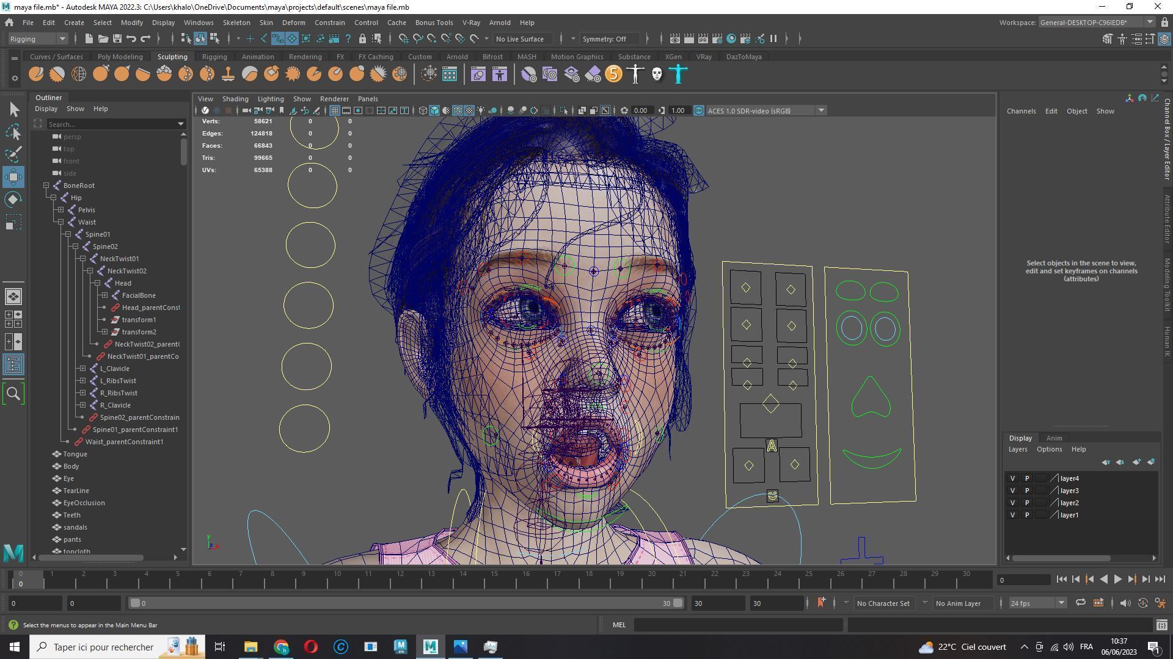Screen dimensions: 1173x659
Task: Click the MEL command input field
Action: [x=737, y=625]
